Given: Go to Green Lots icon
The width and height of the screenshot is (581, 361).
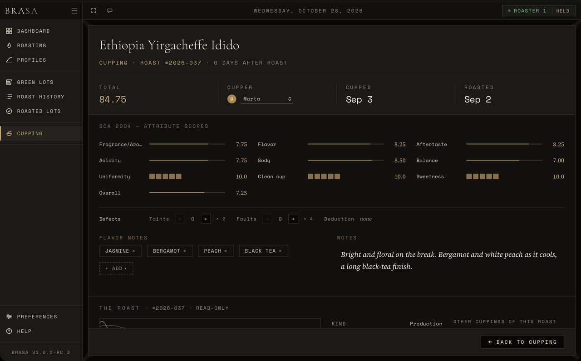Looking at the screenshot, I should (x=9, y=82).
